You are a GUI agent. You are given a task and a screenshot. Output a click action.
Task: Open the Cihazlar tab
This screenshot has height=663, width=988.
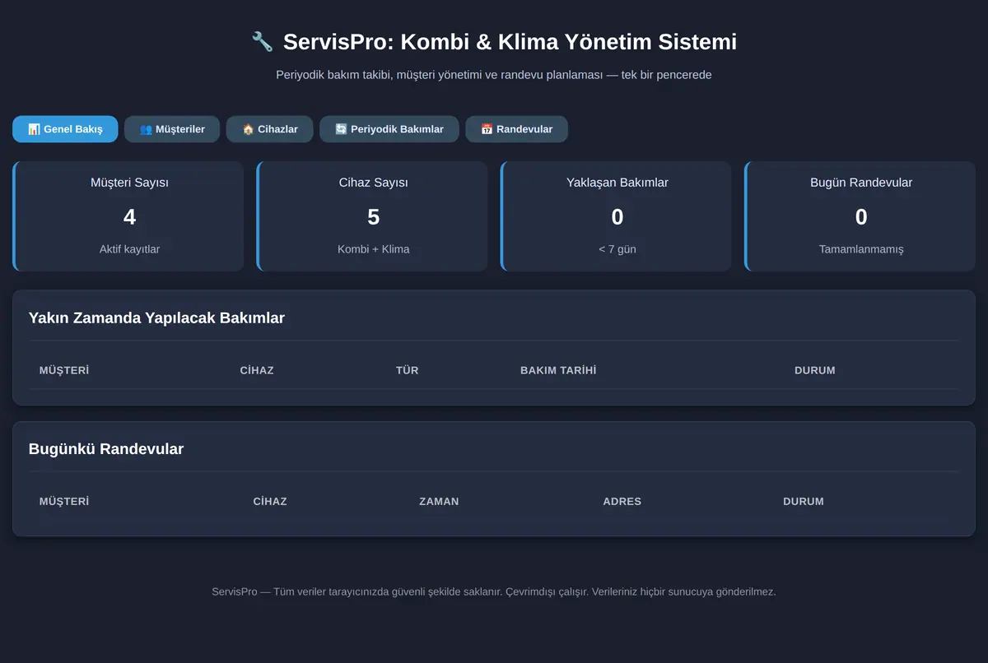click(x=270, y=129)
